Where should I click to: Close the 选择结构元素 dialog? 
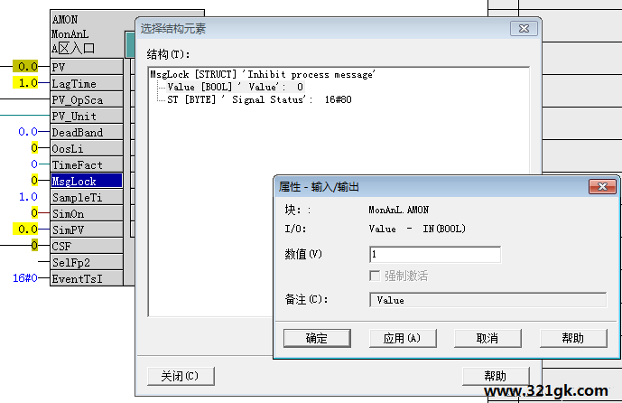point(524,29)
